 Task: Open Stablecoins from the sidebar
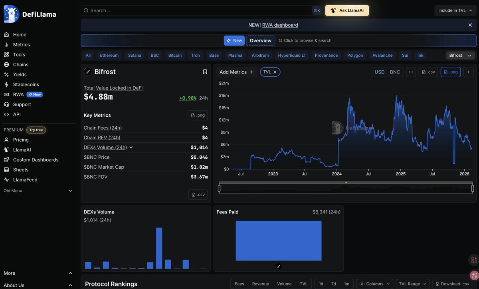(26, 84)
